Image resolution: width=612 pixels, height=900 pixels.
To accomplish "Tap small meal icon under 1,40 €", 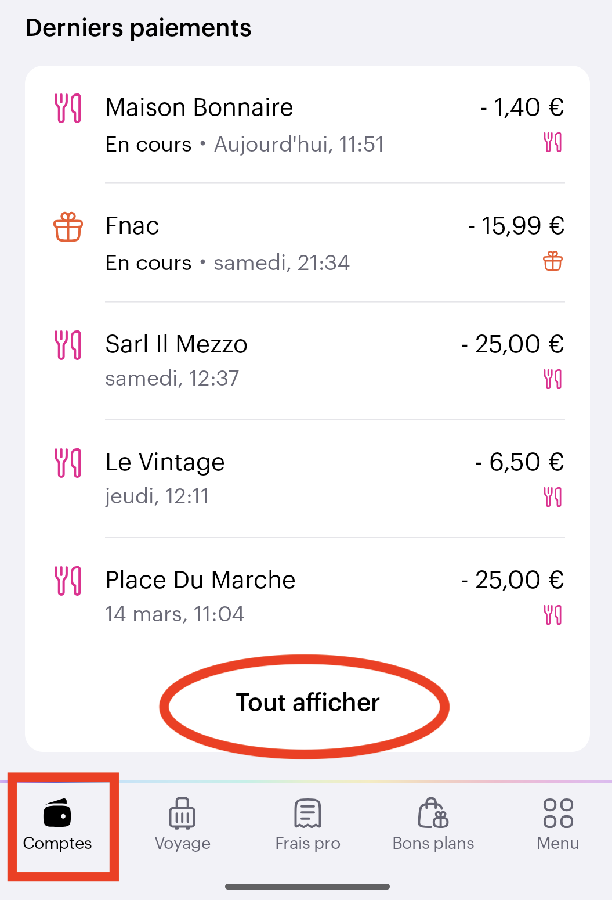I will click(553, 142).
